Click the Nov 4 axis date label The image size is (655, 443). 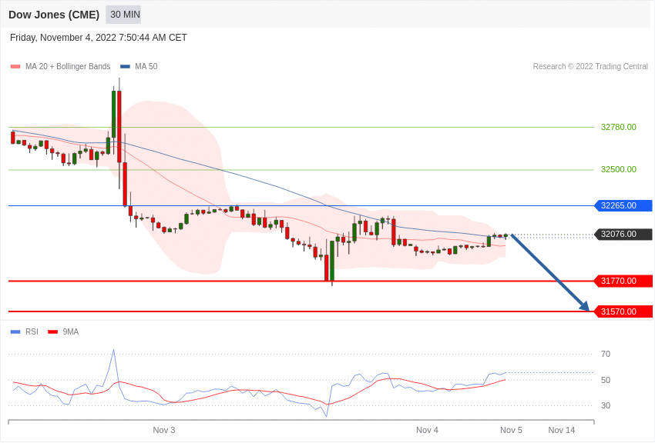coord(427,430)
